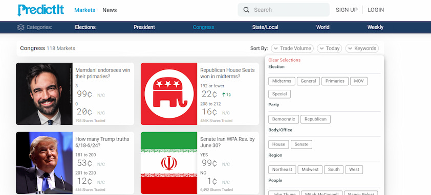Click the Categories stack icon
This screenshot has height=195, width=431.
click(x=20, y=27)
